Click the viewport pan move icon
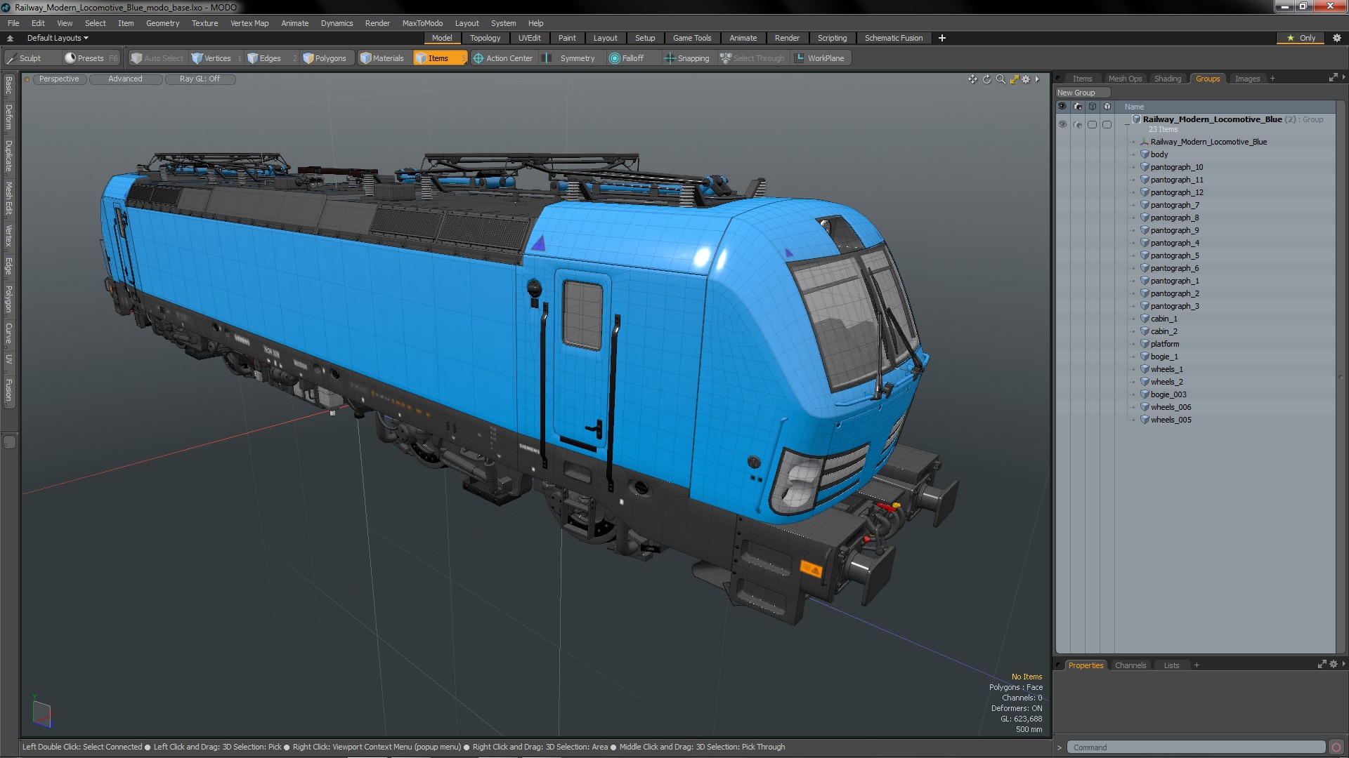Viewport: 1349px width, 758px height. coord(972,79)
